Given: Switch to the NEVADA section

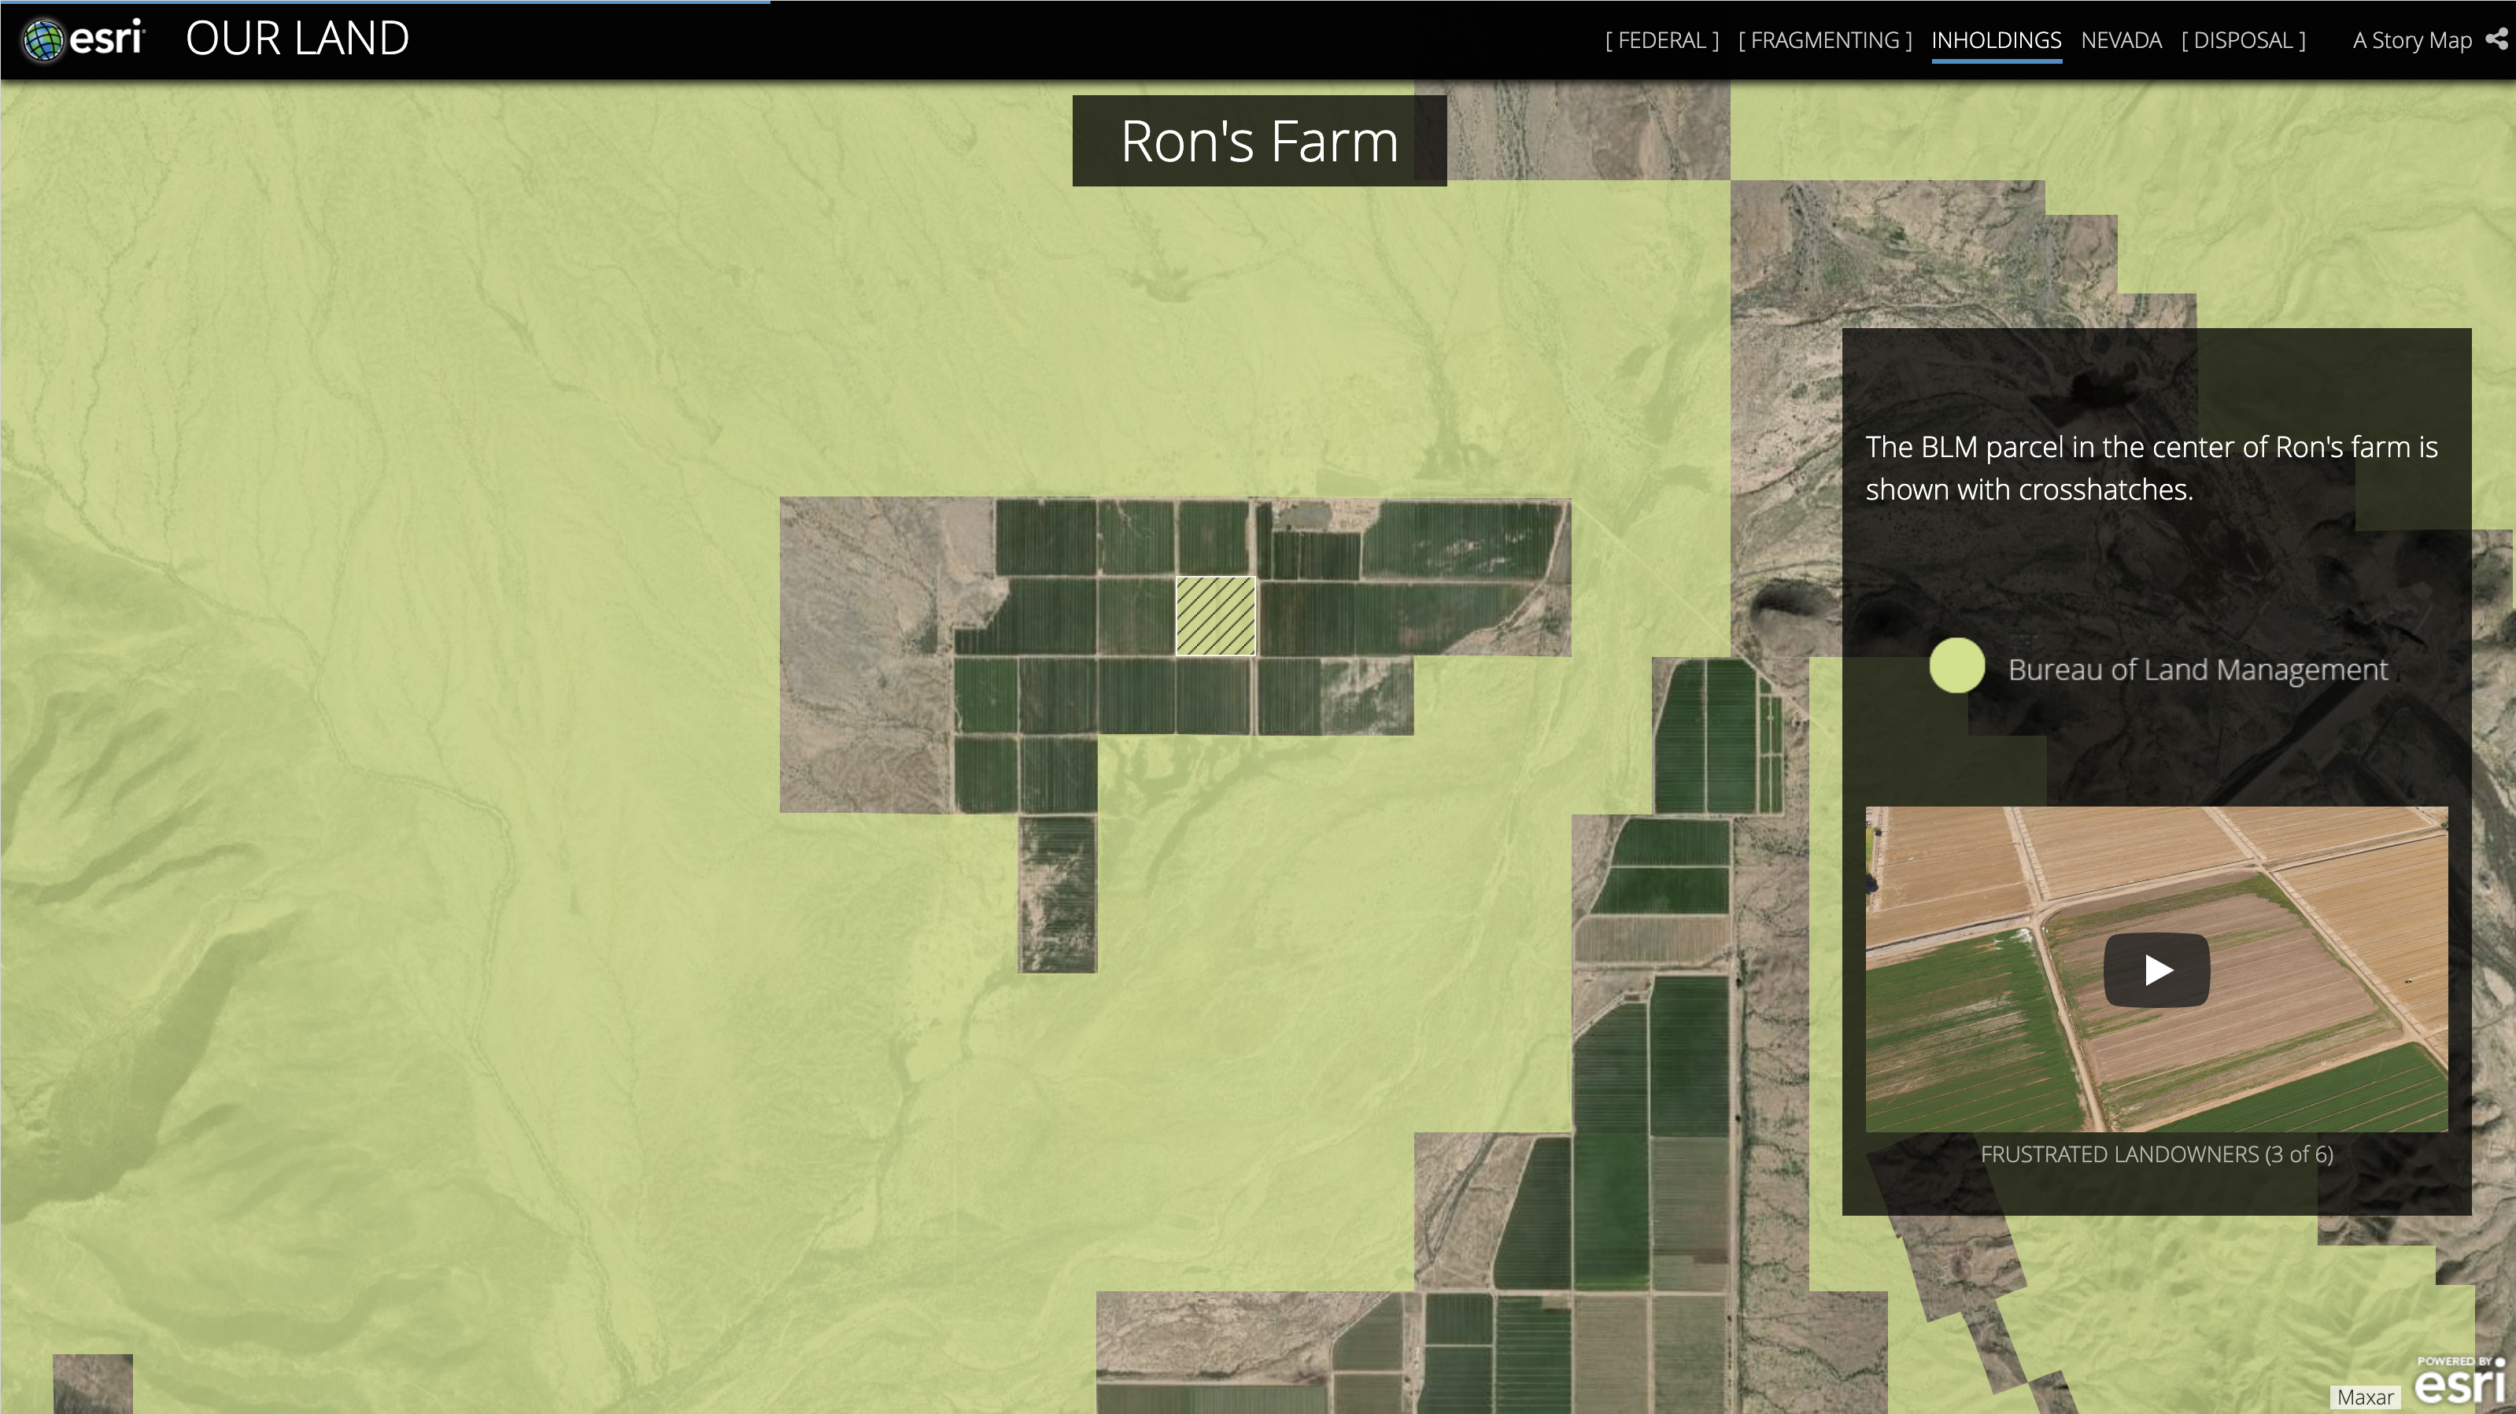Looking at the screenshot, I should click(2120, 40).
